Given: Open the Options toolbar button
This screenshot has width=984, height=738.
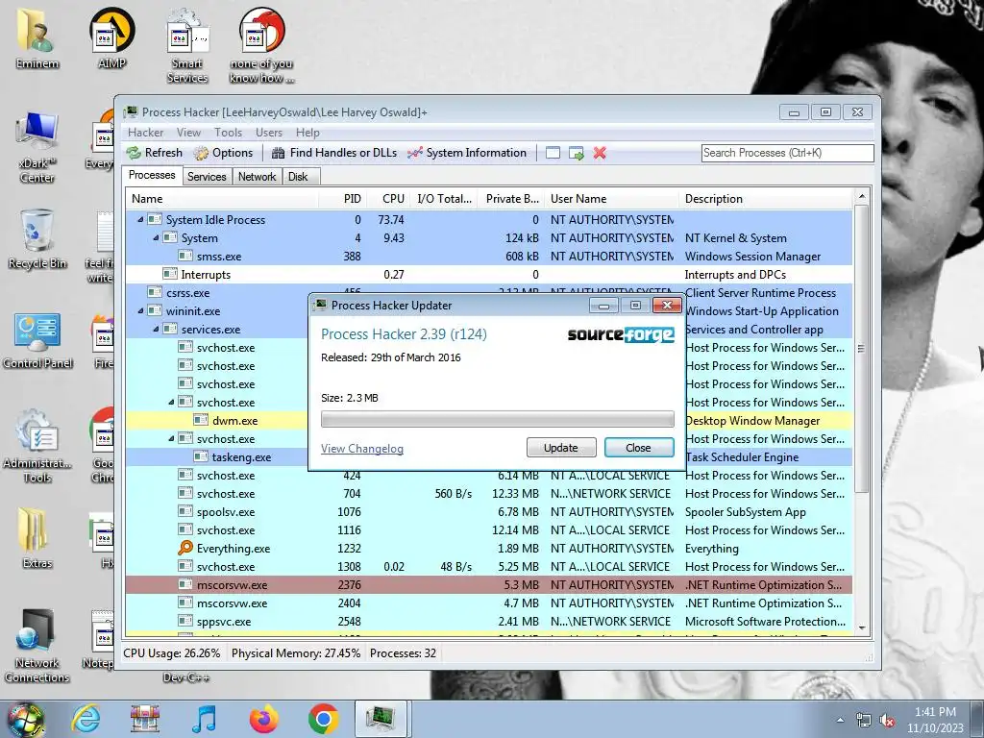Looking at the screenshot, I should coord(223,153).
